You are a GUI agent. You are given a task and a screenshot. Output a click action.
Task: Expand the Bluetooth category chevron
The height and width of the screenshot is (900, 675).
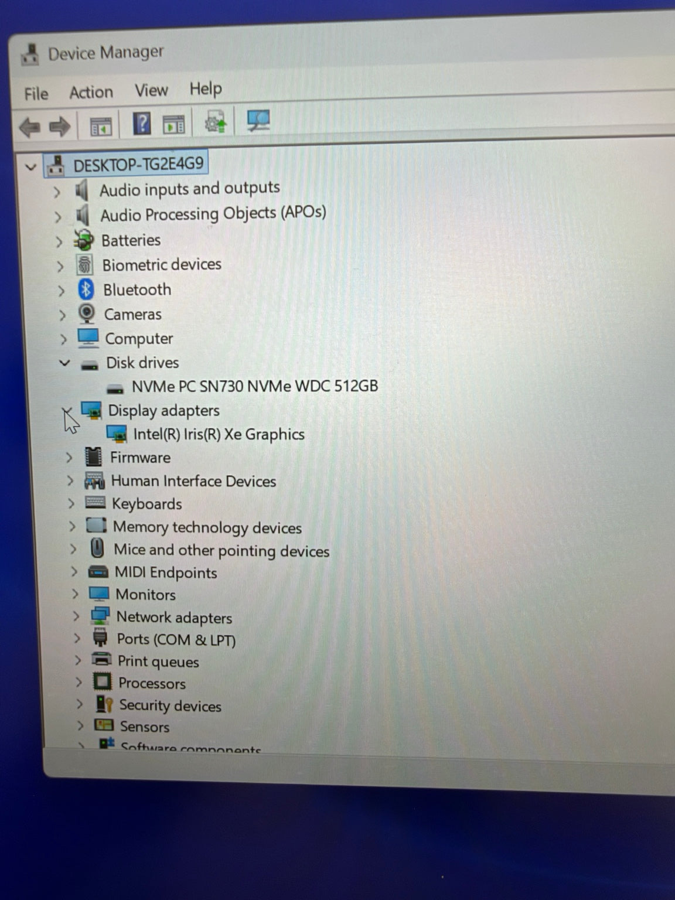pyautogui.click(x=62, y=291)
